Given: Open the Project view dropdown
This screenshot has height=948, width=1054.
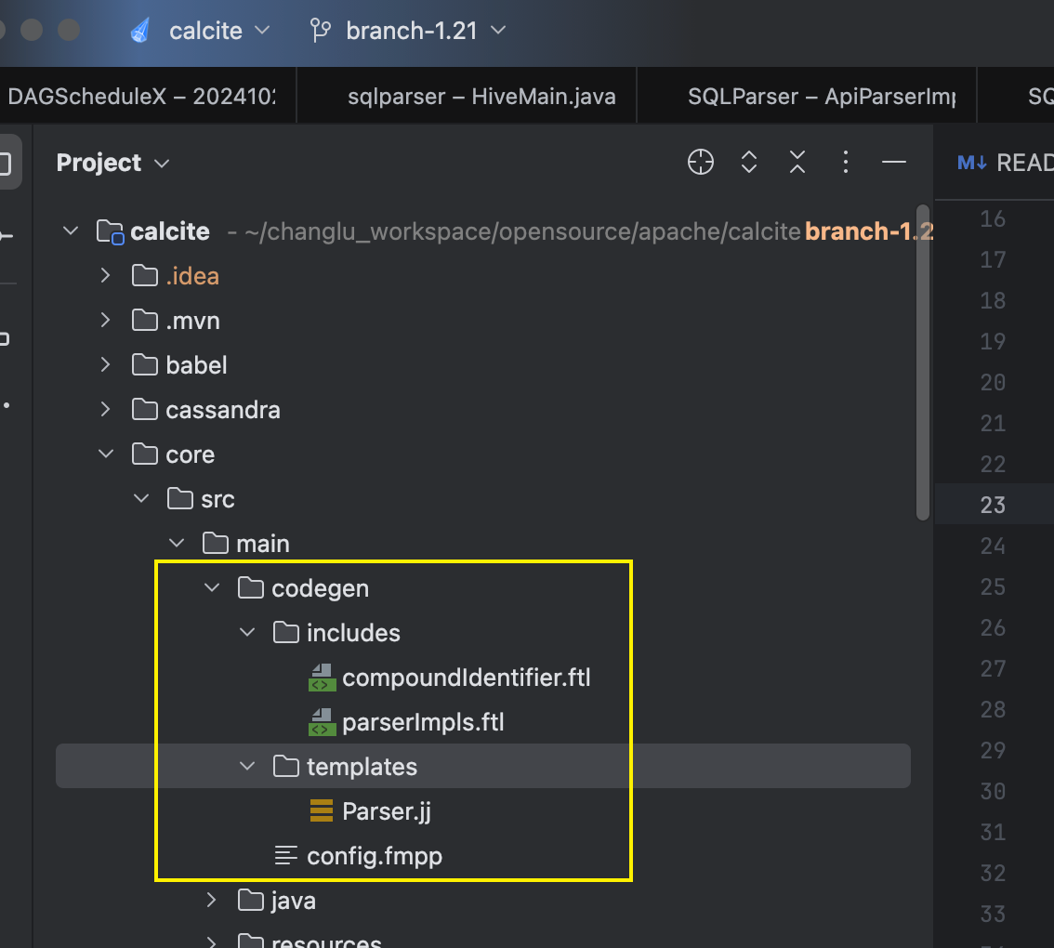Looking at the screenshot, I should [112, 163].
